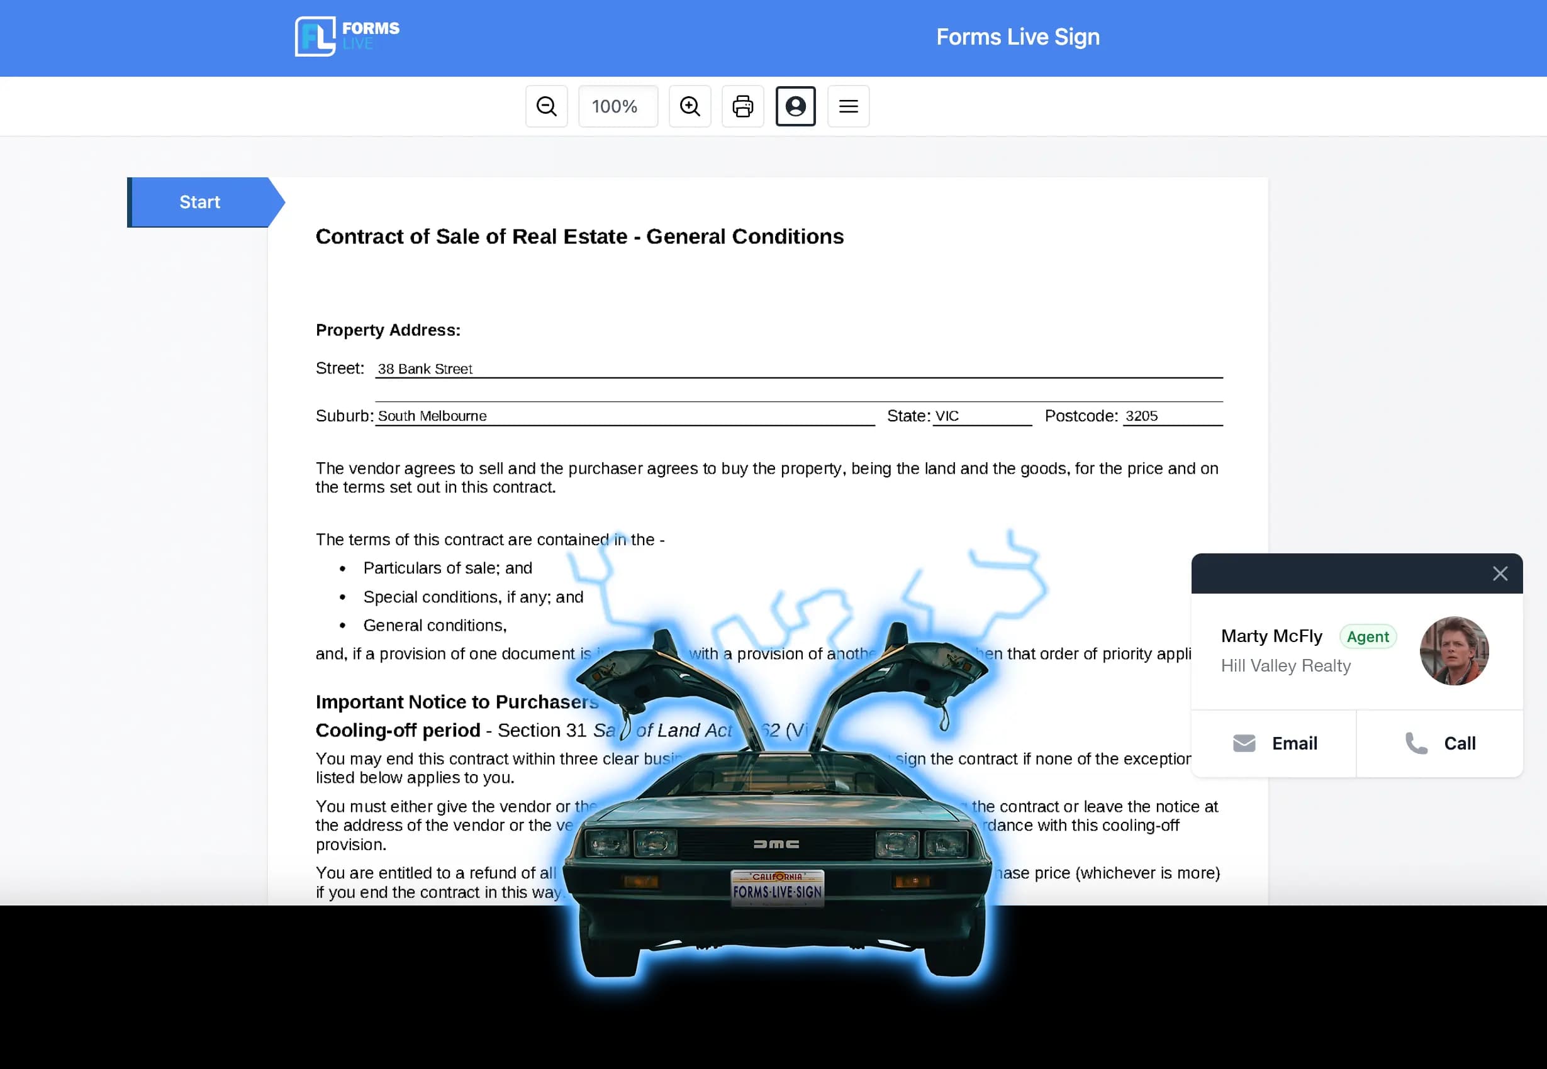
Task: Close the Marty McFly agent panel
Action: tap(1501, 573)
